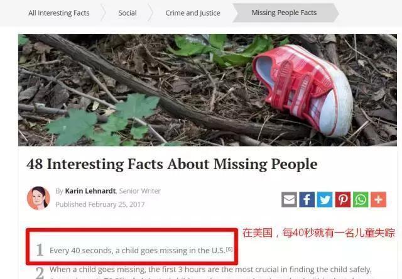Select the Missing People Facts breadcrumb
The height and width of the screenshot is (279, 402).
click(284, 13)
